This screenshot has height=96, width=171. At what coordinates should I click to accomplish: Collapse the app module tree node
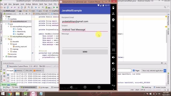3,17
